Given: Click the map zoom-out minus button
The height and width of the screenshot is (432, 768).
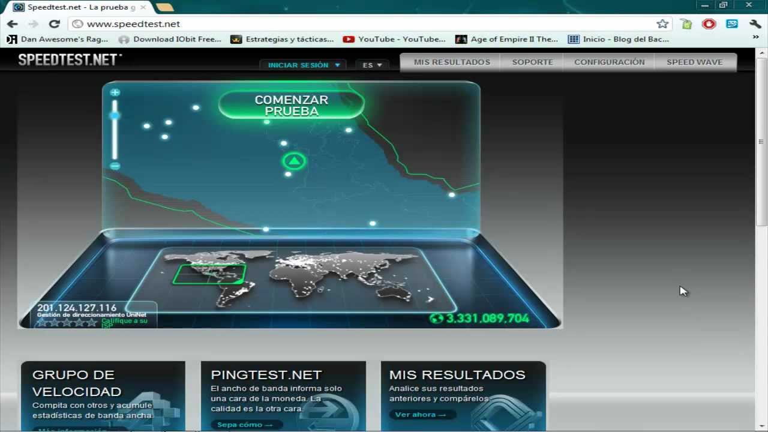Looking at the screenshot, I should (115, 166).
